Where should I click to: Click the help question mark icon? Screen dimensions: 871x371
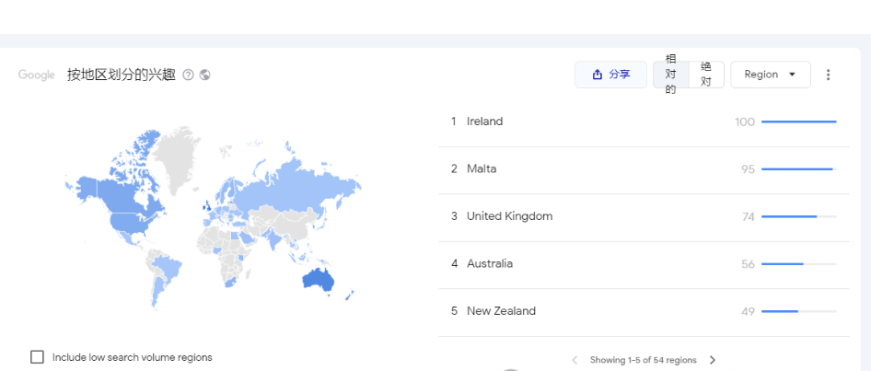(x=189, y=75)
